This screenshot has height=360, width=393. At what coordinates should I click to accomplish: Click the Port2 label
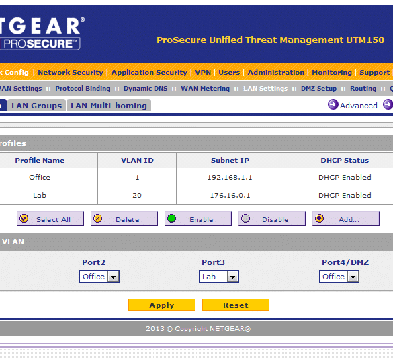pos(94,262)
